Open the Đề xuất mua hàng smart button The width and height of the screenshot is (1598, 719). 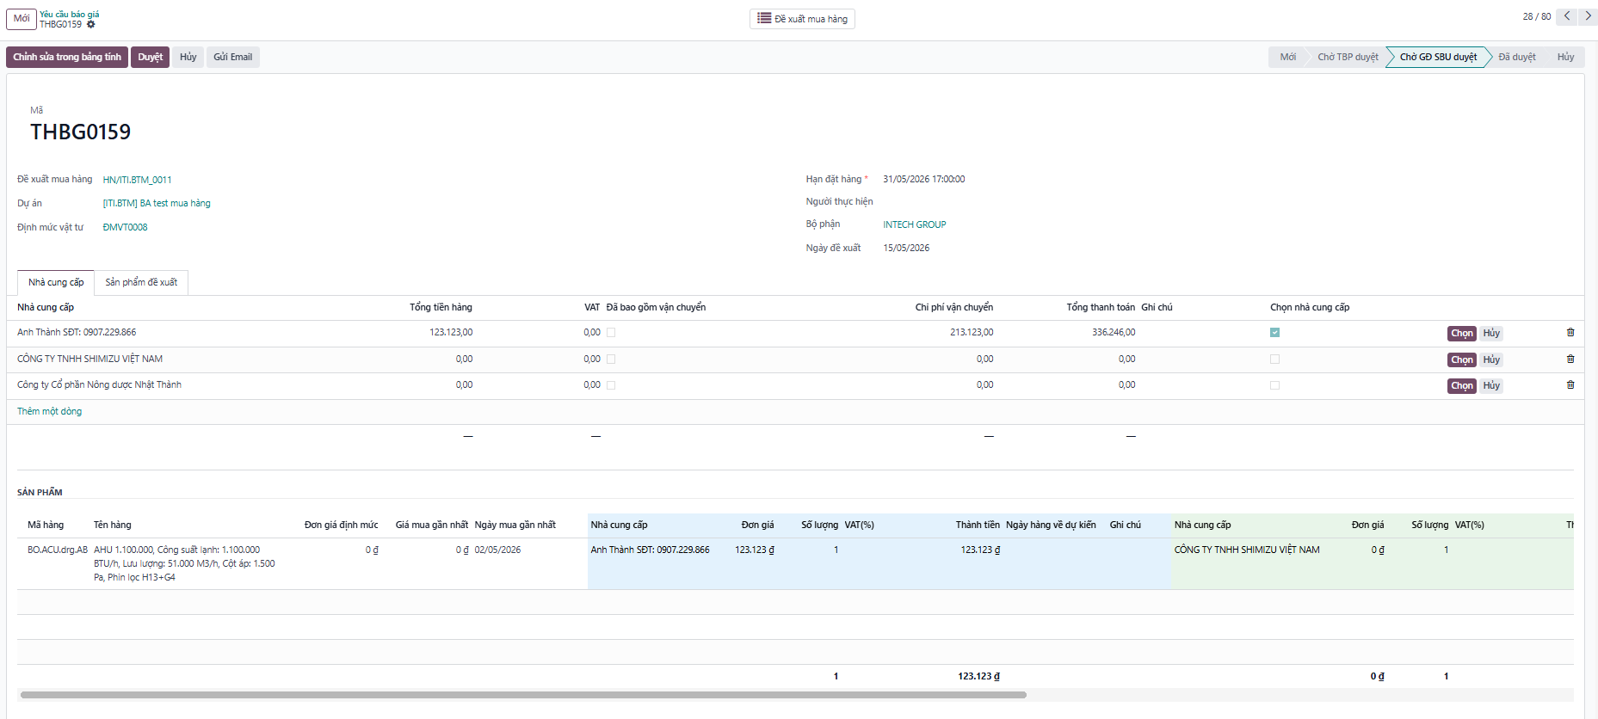point(802,19)
